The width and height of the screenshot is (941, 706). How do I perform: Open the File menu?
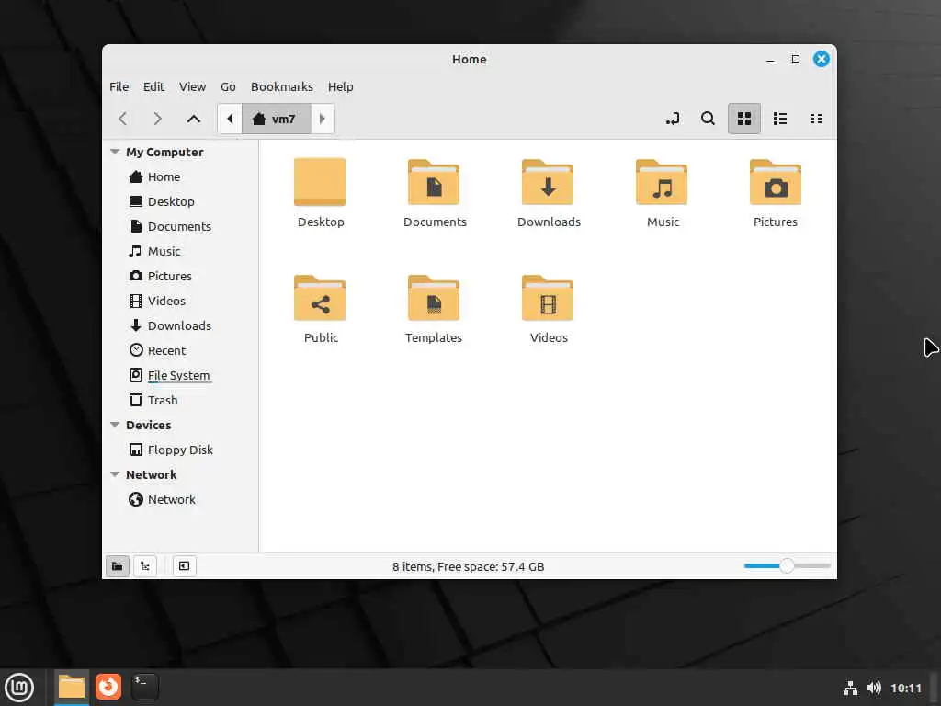coord(119,87)
